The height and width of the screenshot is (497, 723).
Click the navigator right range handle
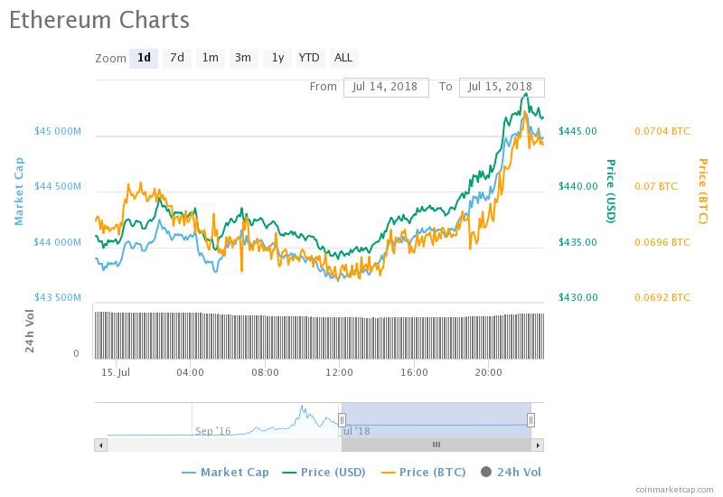531,420
